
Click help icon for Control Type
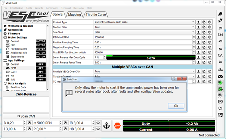[210, 22]
